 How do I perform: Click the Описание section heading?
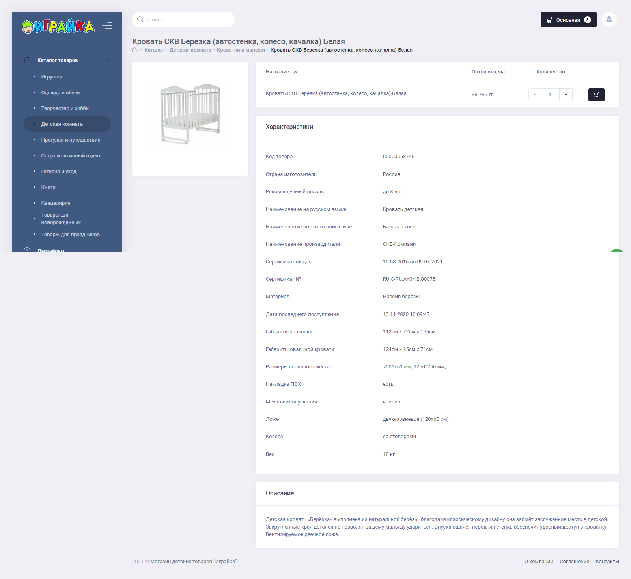280,493
